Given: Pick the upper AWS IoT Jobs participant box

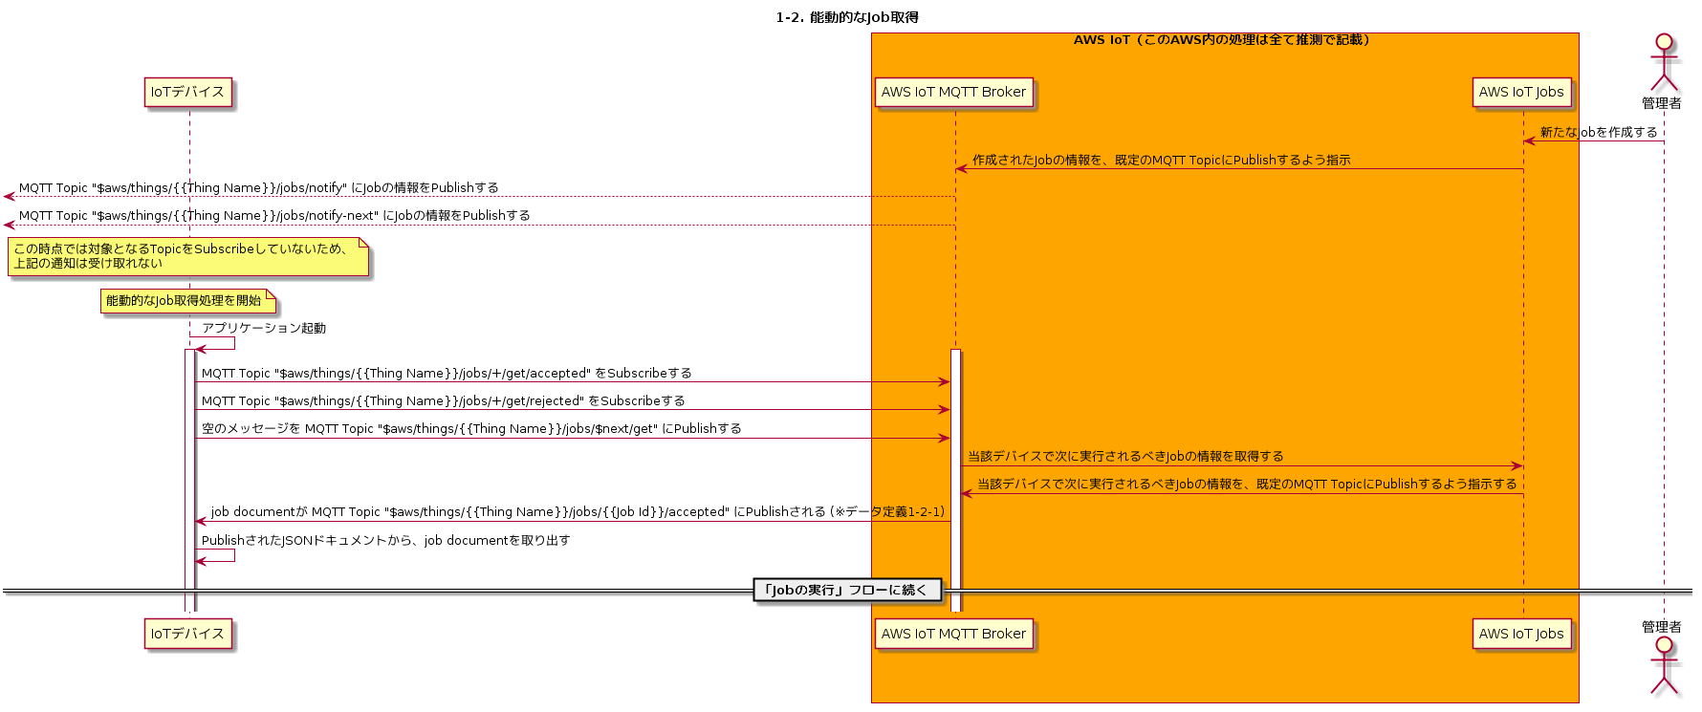Looking at the screenshot, I should pos(1521,93).
